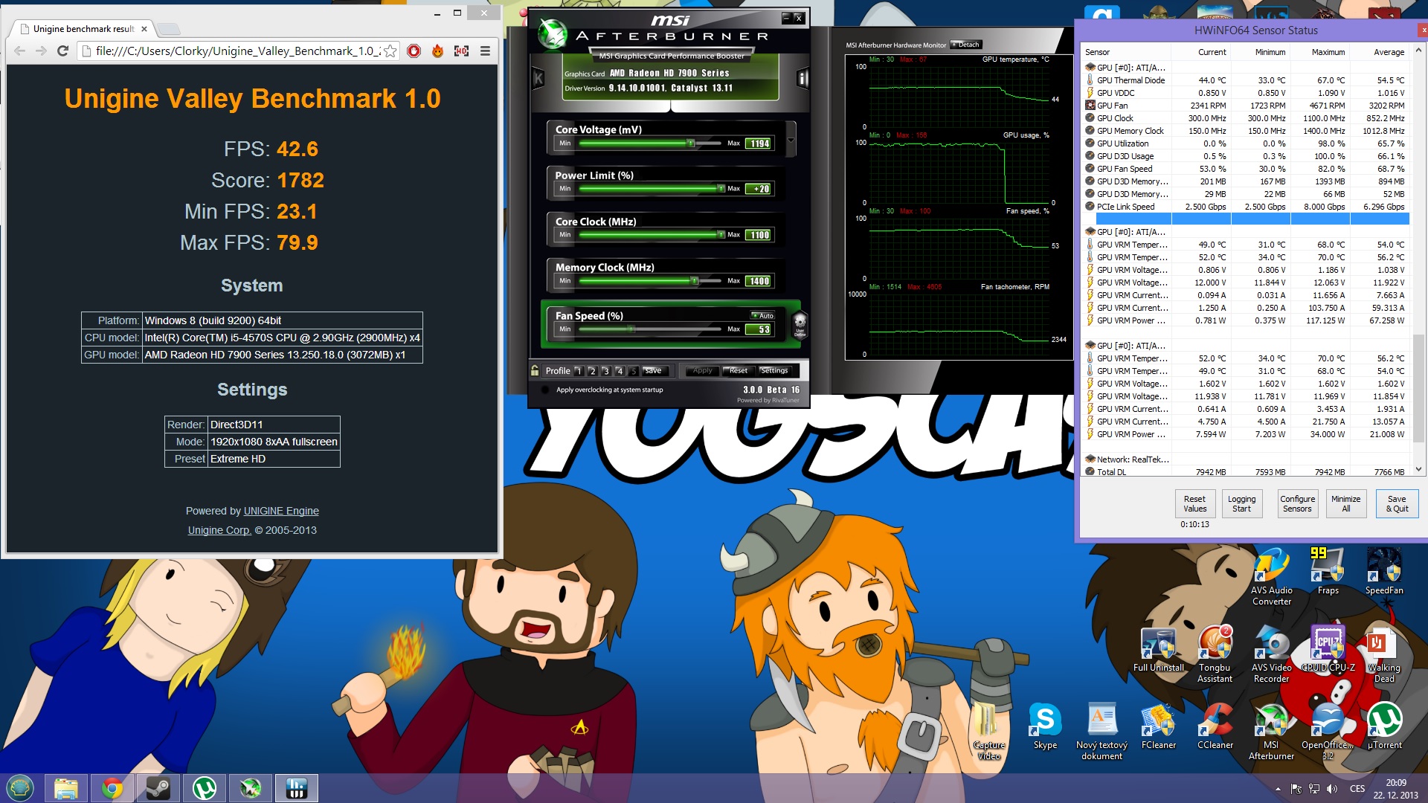Switch to Unigine benchmark result tab
The image size is (1428, 803).
point(83,29)
